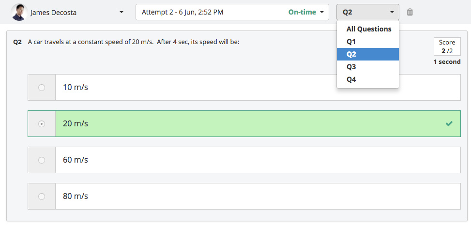The image size is (471, 227).
Task: Open the student name dropdown arrow
Action: point(122,12)
